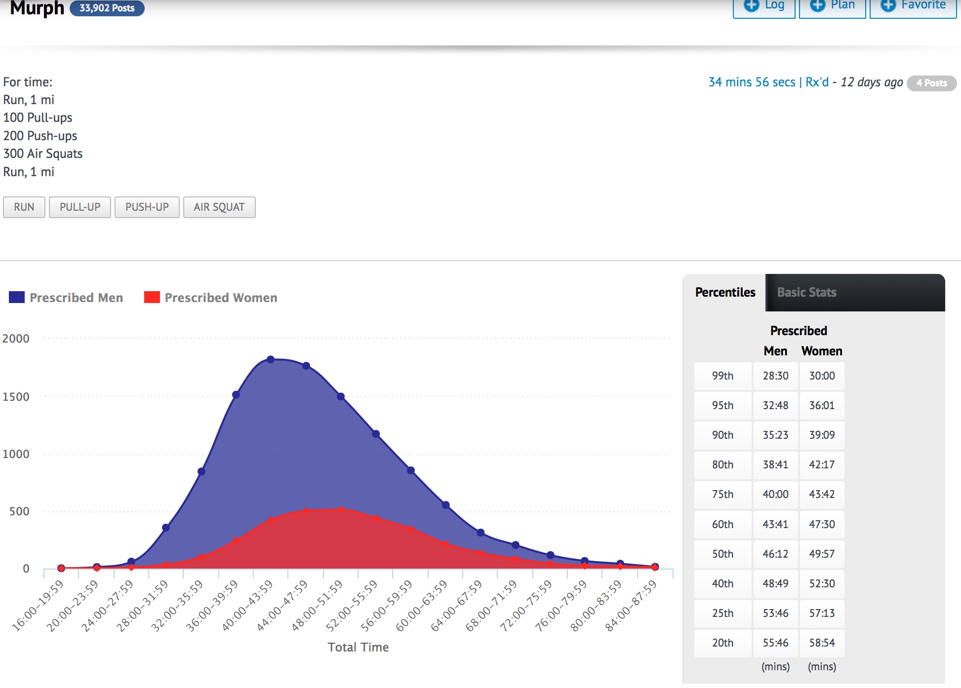The height and width of the screenshot is (688, 961).
Task: Toggle Prescribed Men legend blue swatch
Action: pyautogui.click(x=17, y=297)
